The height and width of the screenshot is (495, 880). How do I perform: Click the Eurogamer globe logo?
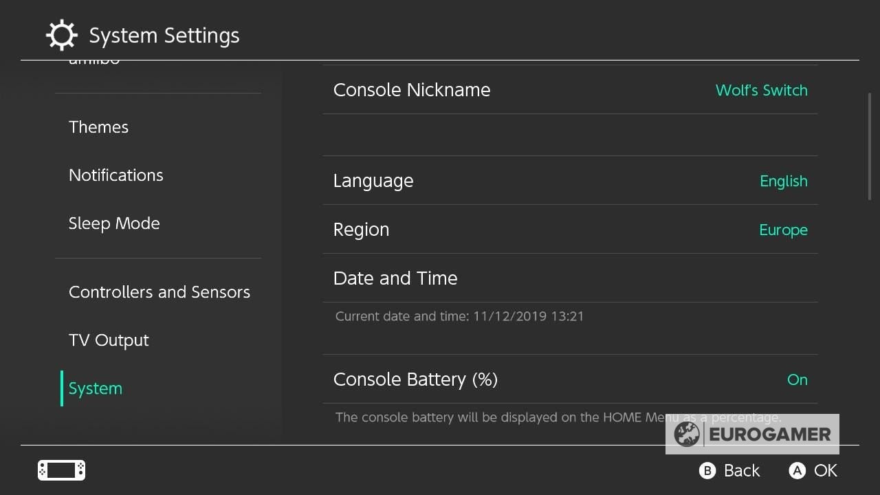coord(686,434)
